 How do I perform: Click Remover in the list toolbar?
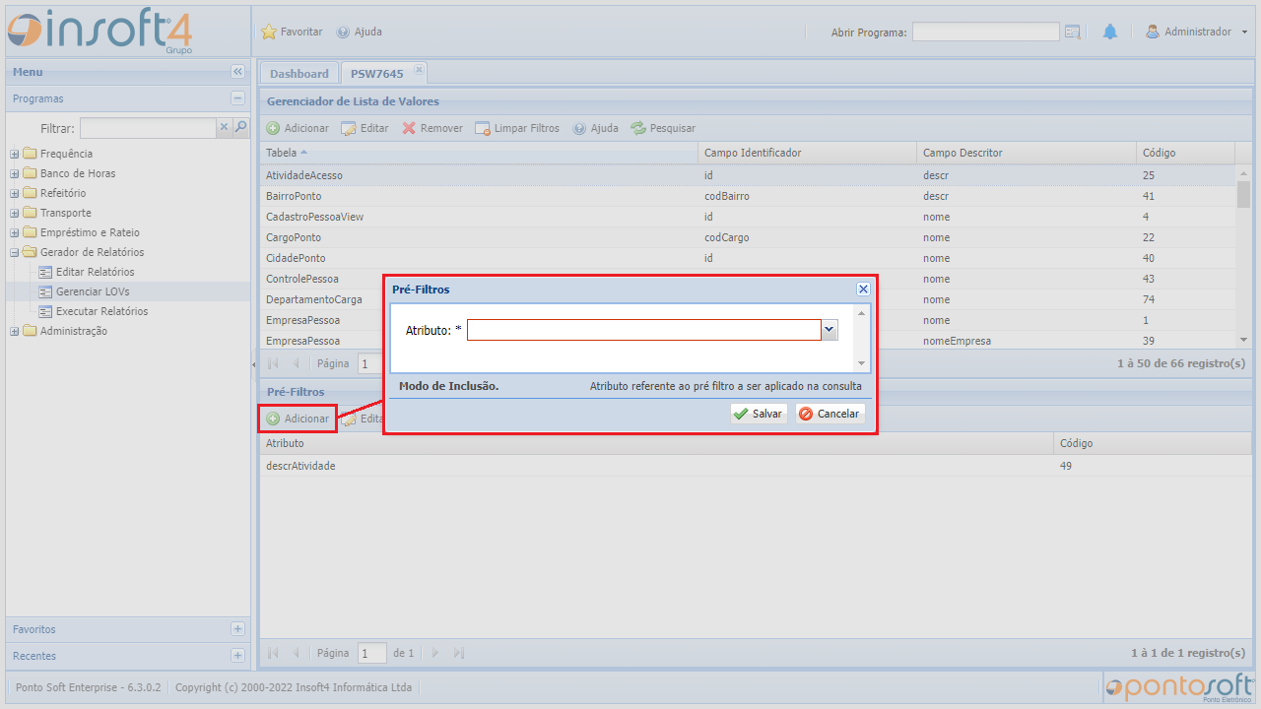[432, 128]
